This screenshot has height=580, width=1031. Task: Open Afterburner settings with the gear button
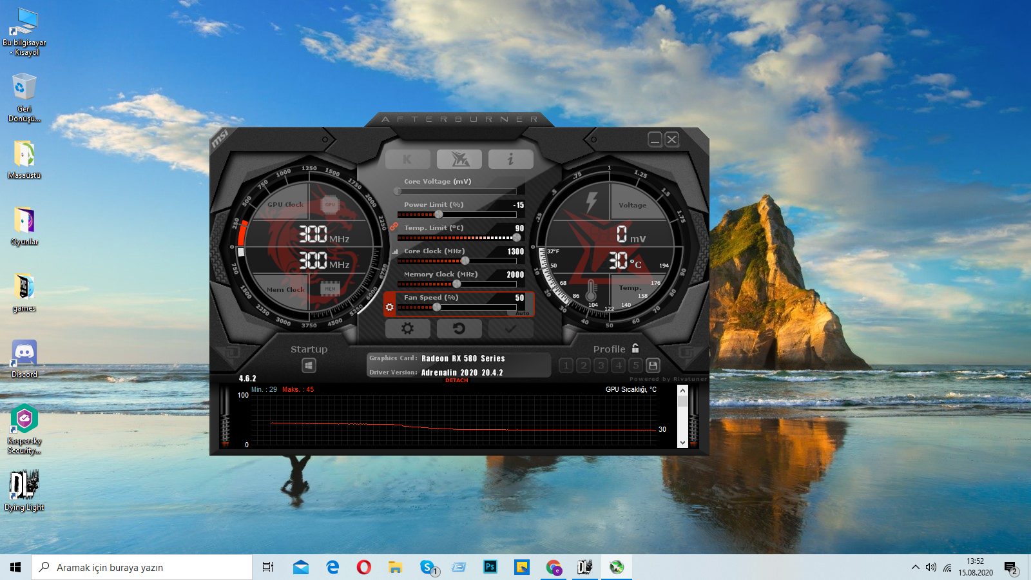pyautogui.click(x=407, y=329)
